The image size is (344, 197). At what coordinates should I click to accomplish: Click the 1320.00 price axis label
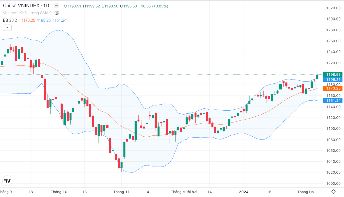[x=333, y=8]
